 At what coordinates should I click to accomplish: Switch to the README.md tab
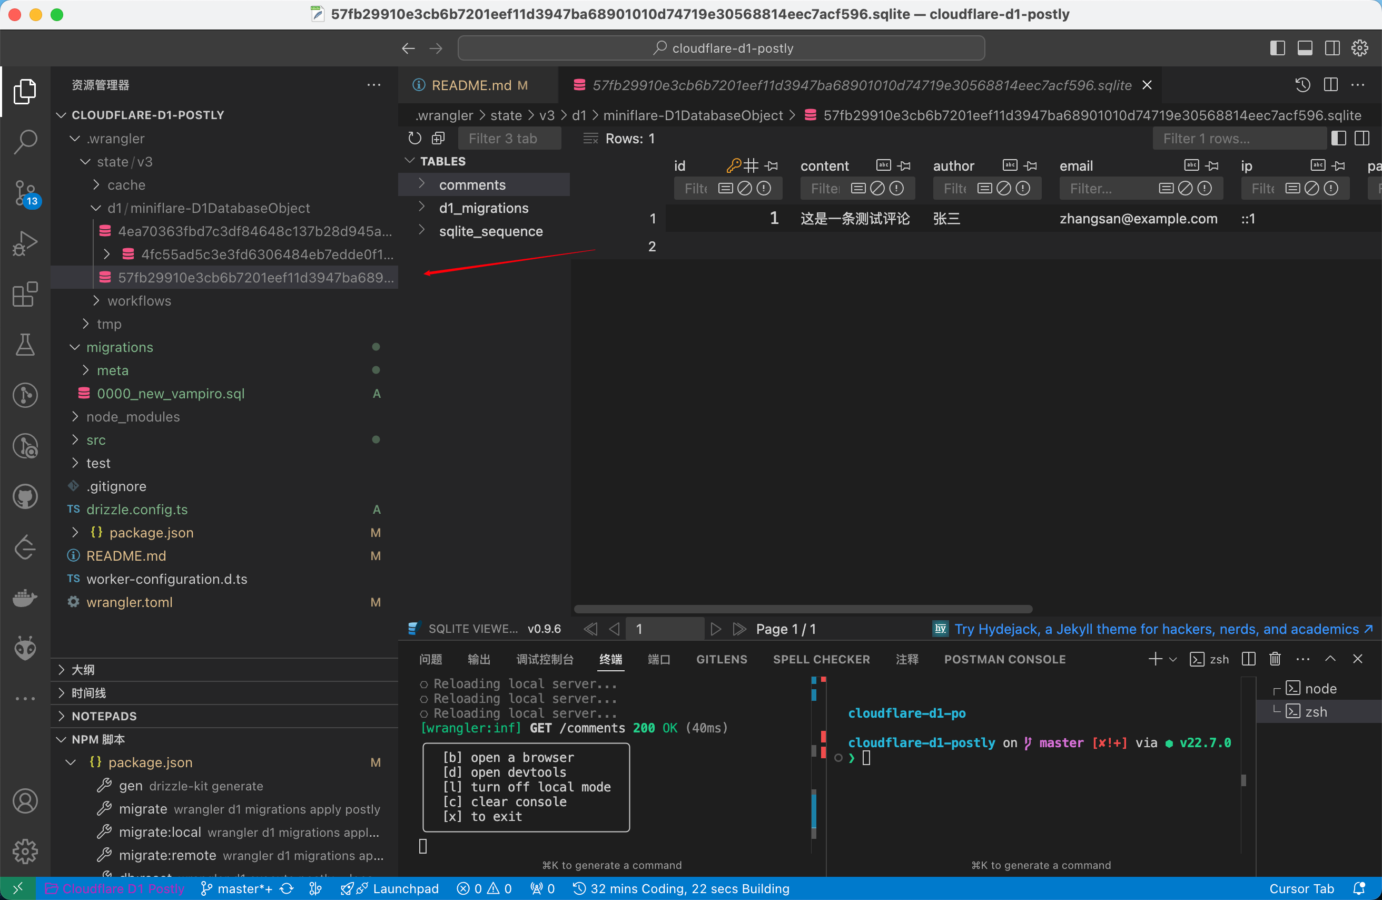point(471,85)
